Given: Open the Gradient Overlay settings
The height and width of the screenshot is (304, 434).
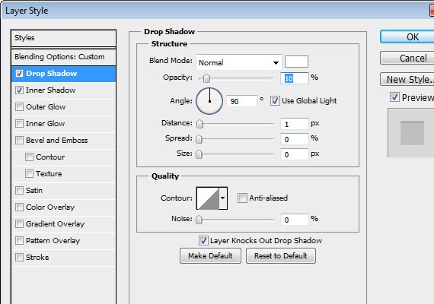Looking at the screenshot, I should coord(64,224).
